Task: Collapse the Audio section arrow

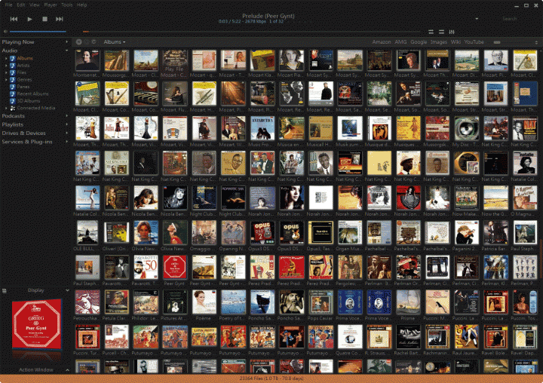Action: click(67, 51)
